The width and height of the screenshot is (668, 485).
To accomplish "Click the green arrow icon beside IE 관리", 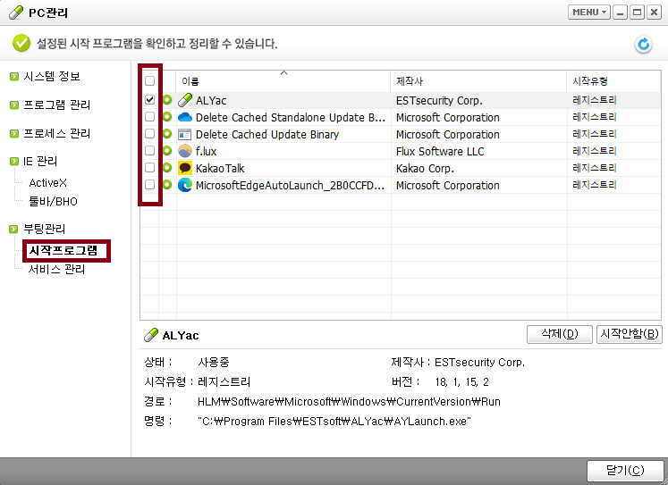I will coord(14,162).
